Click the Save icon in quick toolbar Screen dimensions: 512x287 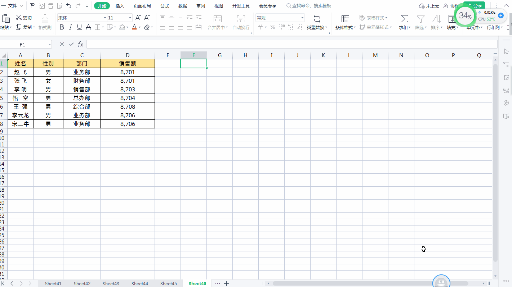32,6
